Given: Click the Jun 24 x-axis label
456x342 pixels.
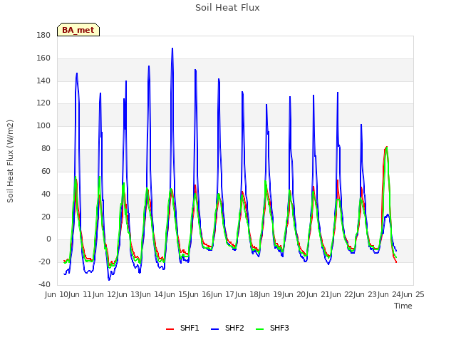Looking at the screenshot, I should pyautogui.click(x=390, y=294).
